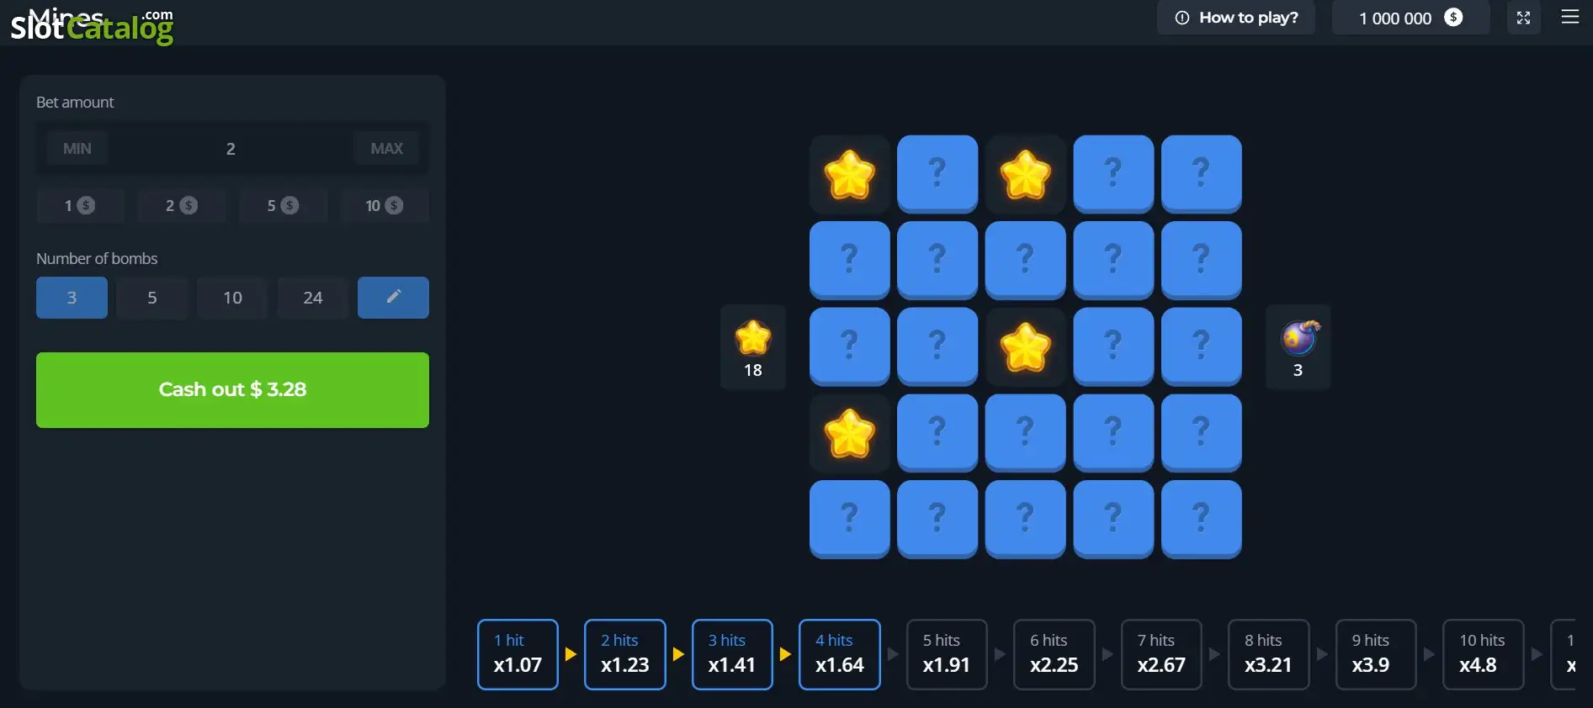Click the bet amount field showing 2

231,148
